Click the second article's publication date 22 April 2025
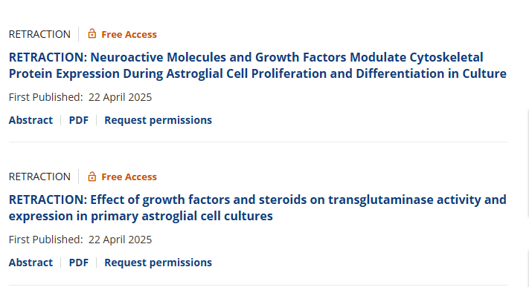This screenshot has height=287, width=529. [120, 240]
